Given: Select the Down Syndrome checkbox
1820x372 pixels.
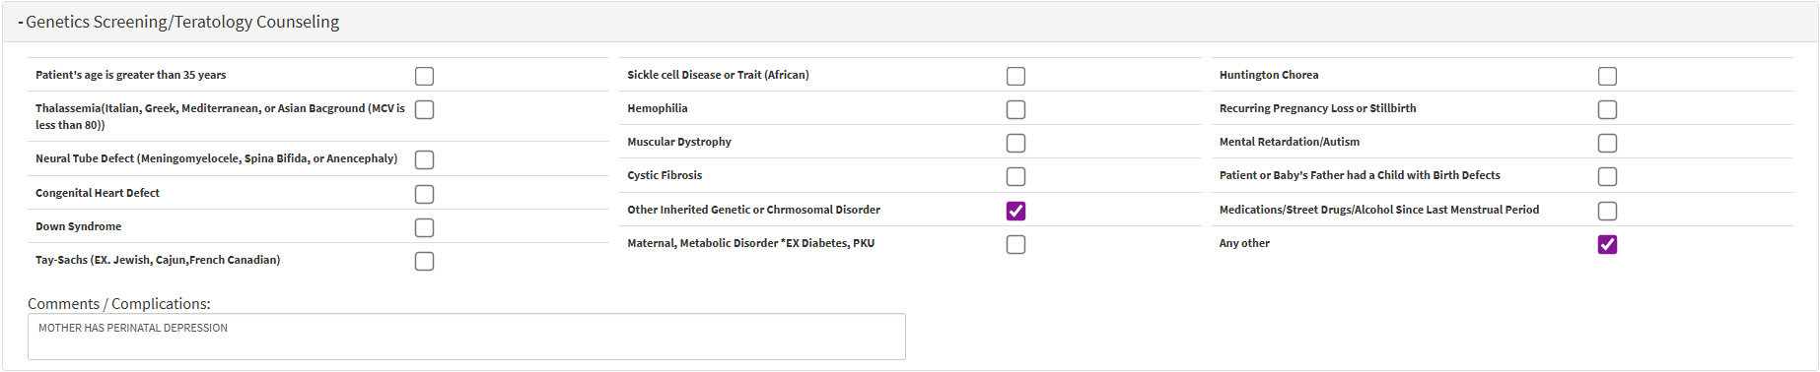Looking at the screenshot, I should tap(424, 227).
